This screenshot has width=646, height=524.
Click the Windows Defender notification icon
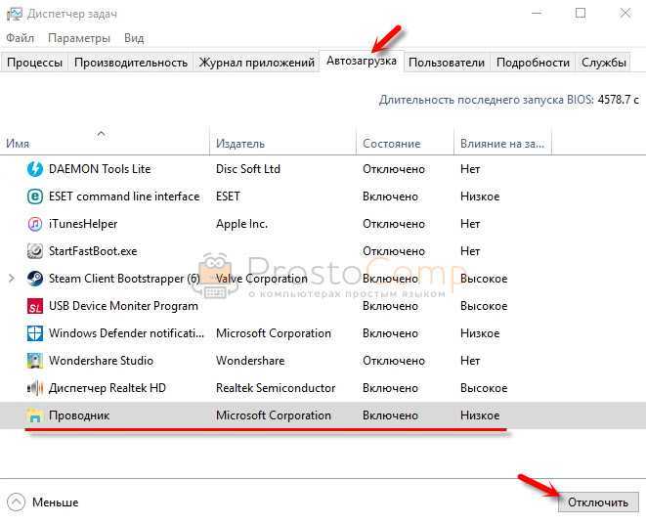pyautogui.click(x=34, y=333)
